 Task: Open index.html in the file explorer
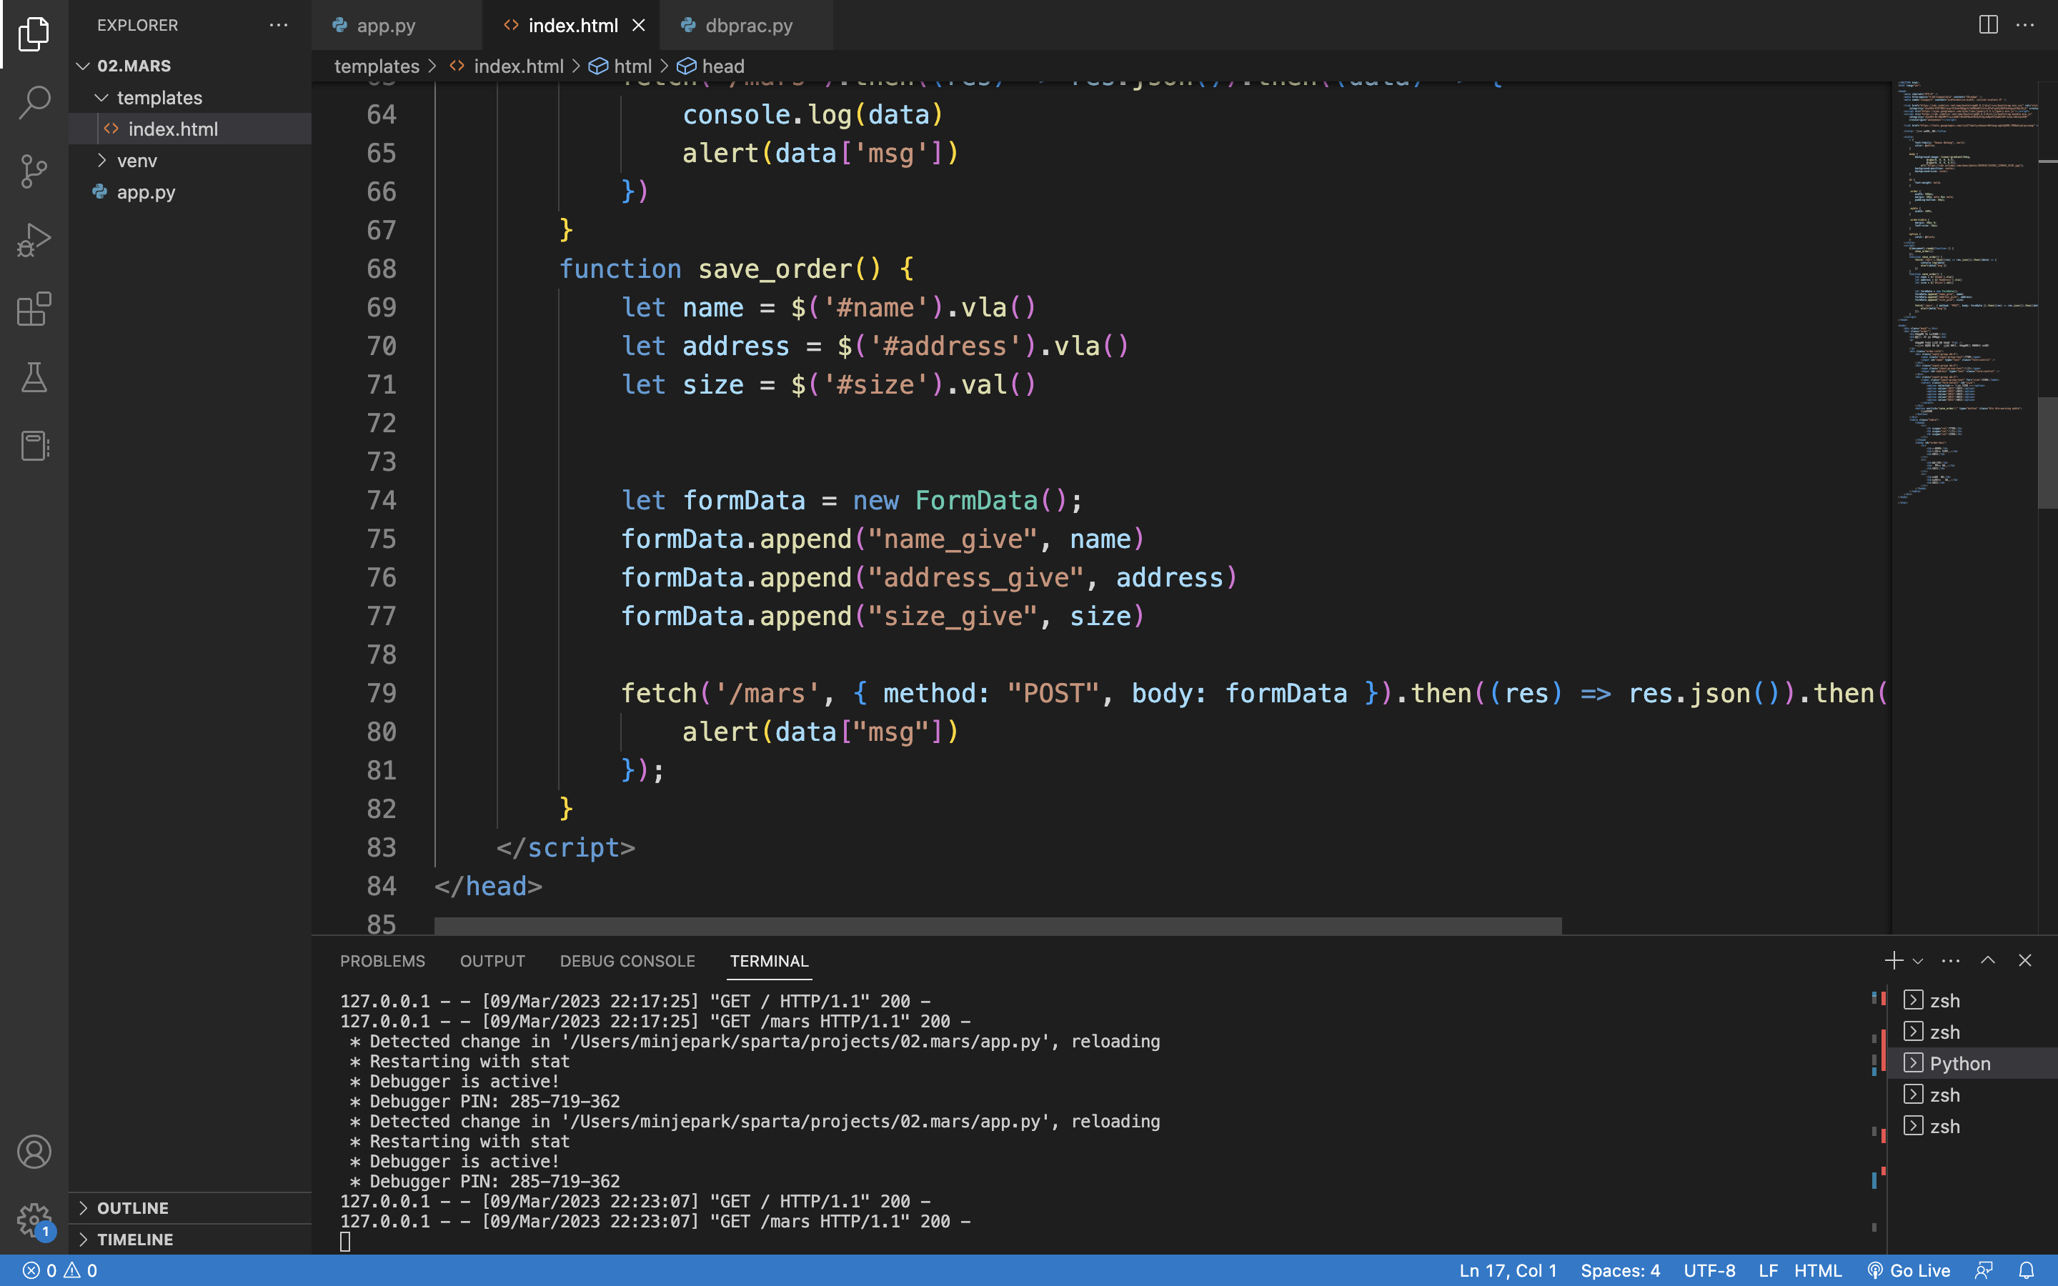pos(191,129)
